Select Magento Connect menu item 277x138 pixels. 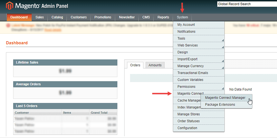[190, 94]
